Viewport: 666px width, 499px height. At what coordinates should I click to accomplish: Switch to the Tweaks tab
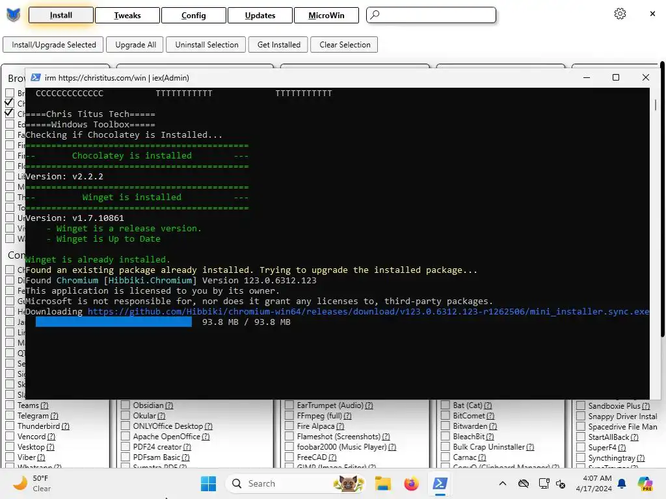pyautogui.click(x=127, y=16)
